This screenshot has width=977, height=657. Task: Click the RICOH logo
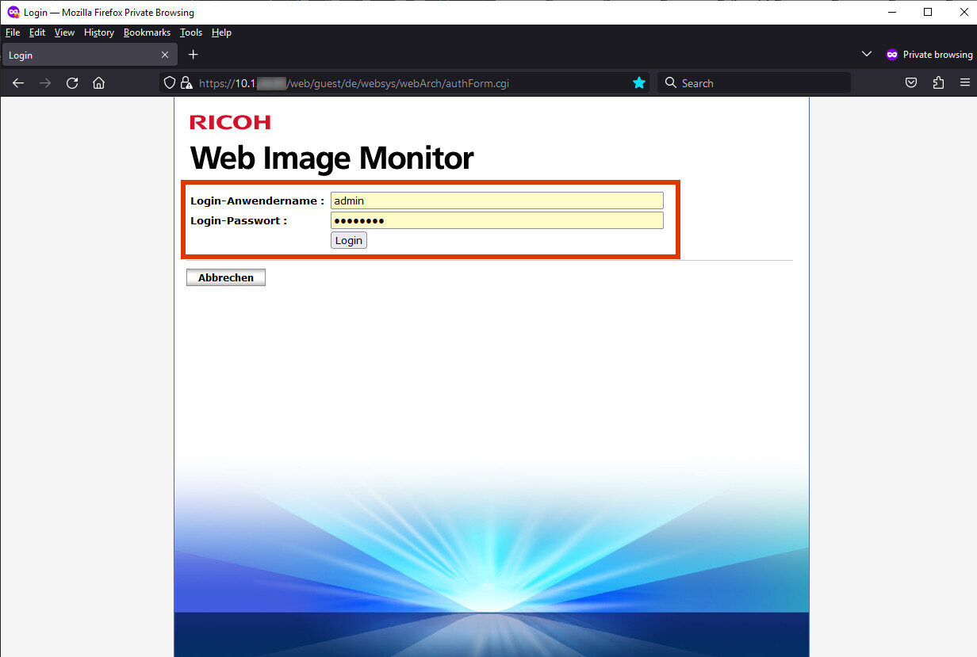point(230,122)
